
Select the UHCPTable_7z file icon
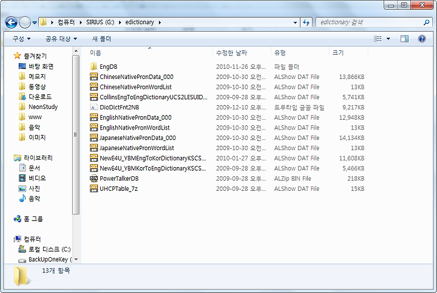tap(93, 188)
